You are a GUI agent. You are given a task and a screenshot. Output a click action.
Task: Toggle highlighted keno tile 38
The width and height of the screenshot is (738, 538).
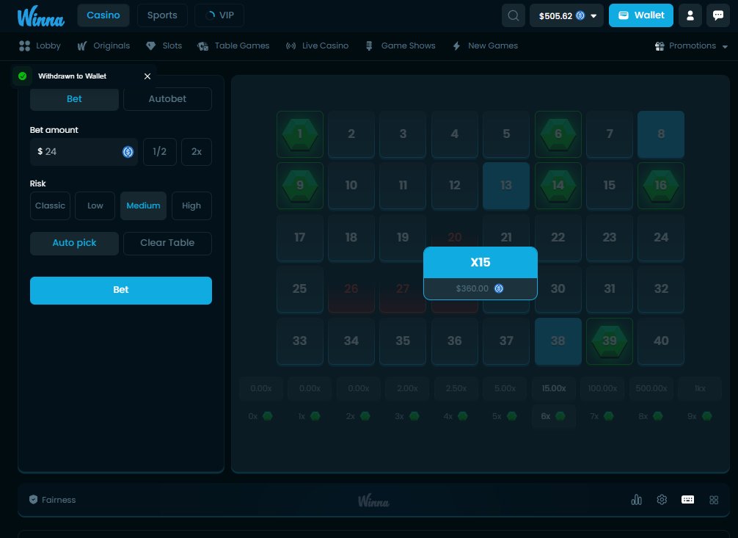click(558, 341)
